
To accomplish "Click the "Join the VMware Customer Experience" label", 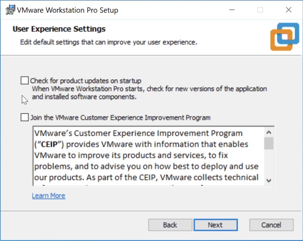I will coord(120,117).
